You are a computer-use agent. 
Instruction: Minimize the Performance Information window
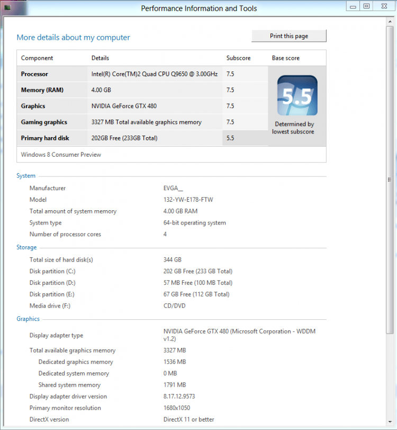353,6
